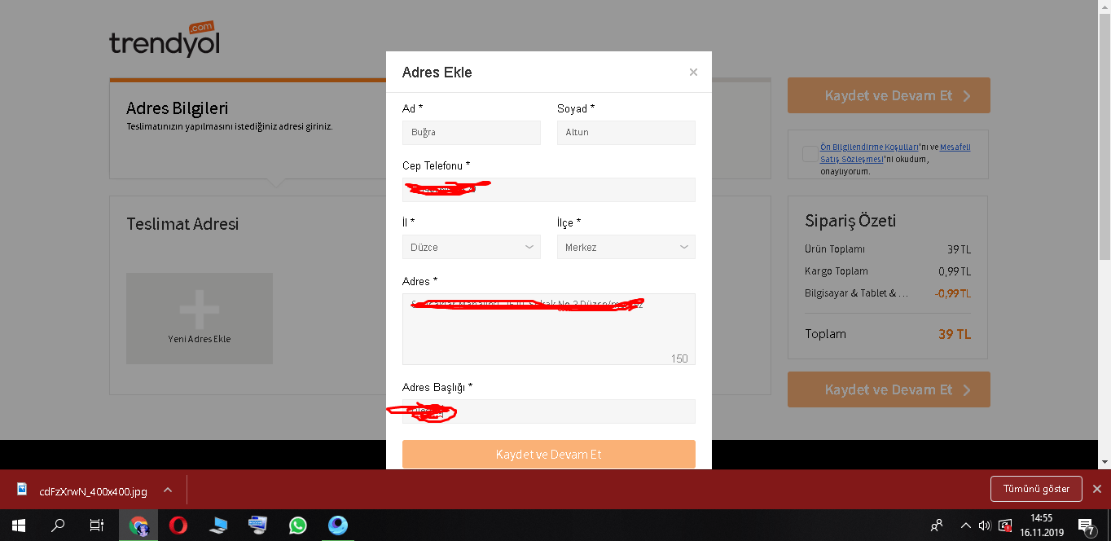Open the Windows Start menu

pyautogui.click(x=18, y=526)
